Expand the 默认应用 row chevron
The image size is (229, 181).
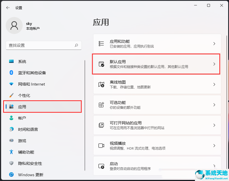coord(214,64)
